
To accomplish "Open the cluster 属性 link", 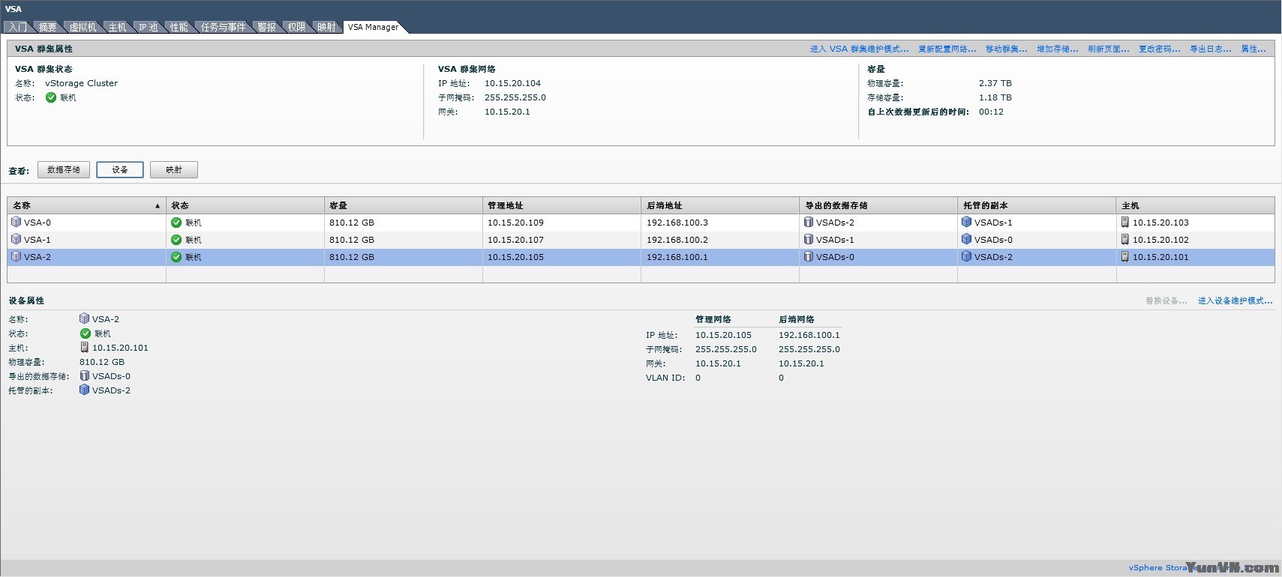I will click(x=1253, y=49).
